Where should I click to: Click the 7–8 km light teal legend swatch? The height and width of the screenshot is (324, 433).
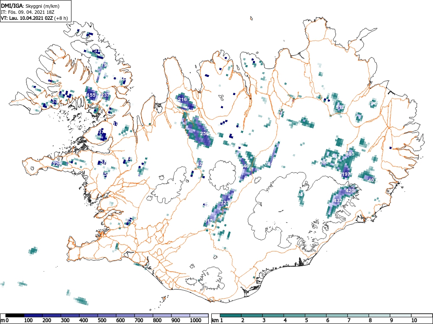pos(358,315)
